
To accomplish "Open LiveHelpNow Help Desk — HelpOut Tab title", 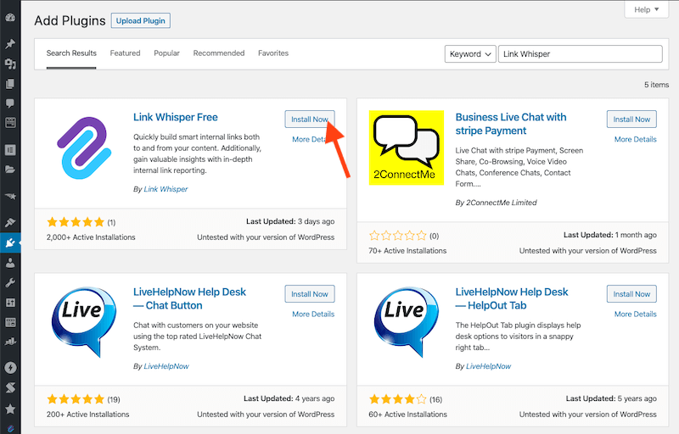I will click(x=512, y=298).
